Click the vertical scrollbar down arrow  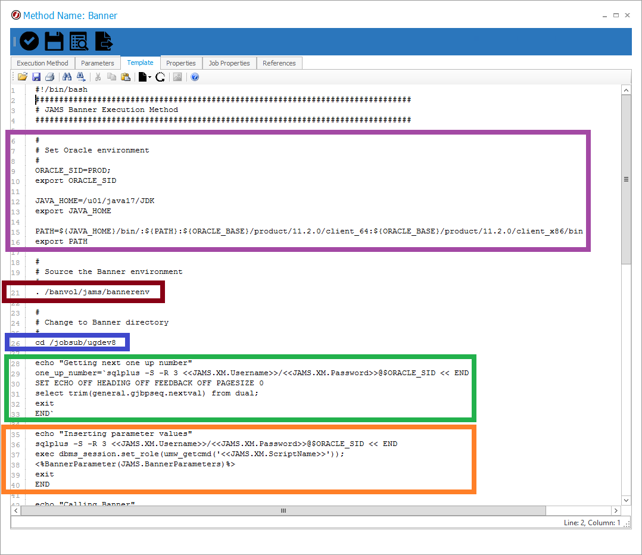point(626,500)
